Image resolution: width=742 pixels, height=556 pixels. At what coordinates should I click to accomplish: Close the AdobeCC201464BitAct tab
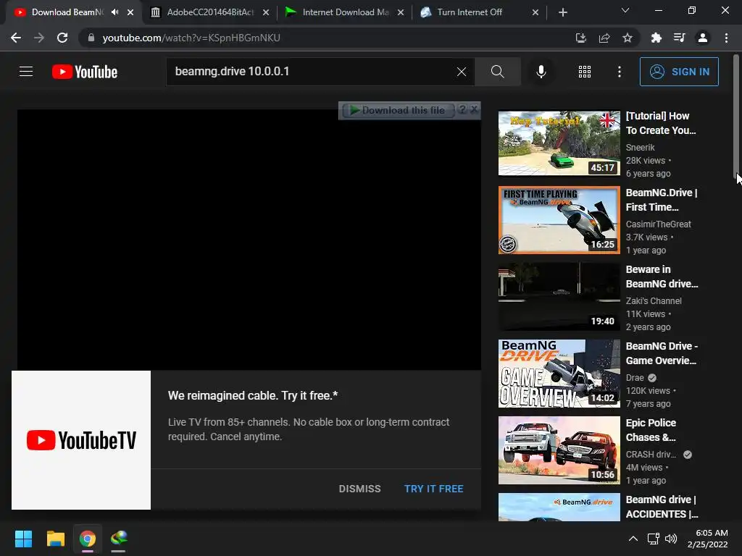(x=266, y=12)
